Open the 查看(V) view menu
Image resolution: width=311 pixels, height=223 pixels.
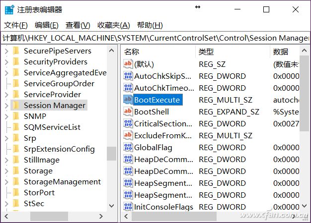coord(78,25)
